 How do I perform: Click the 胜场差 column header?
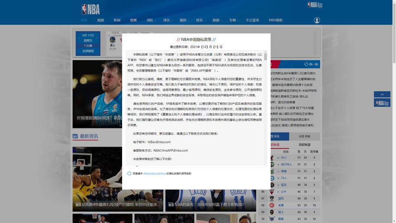(x=314, y=152)
